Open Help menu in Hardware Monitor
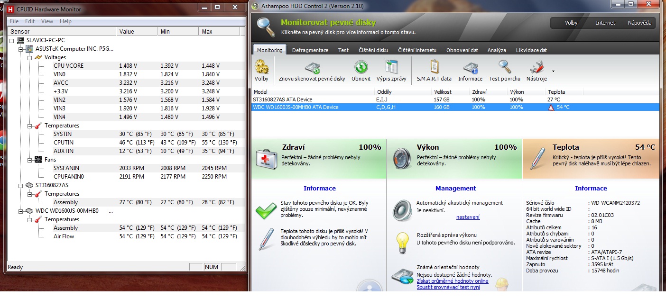Screen dimensions: 666x307 (65, 21)
